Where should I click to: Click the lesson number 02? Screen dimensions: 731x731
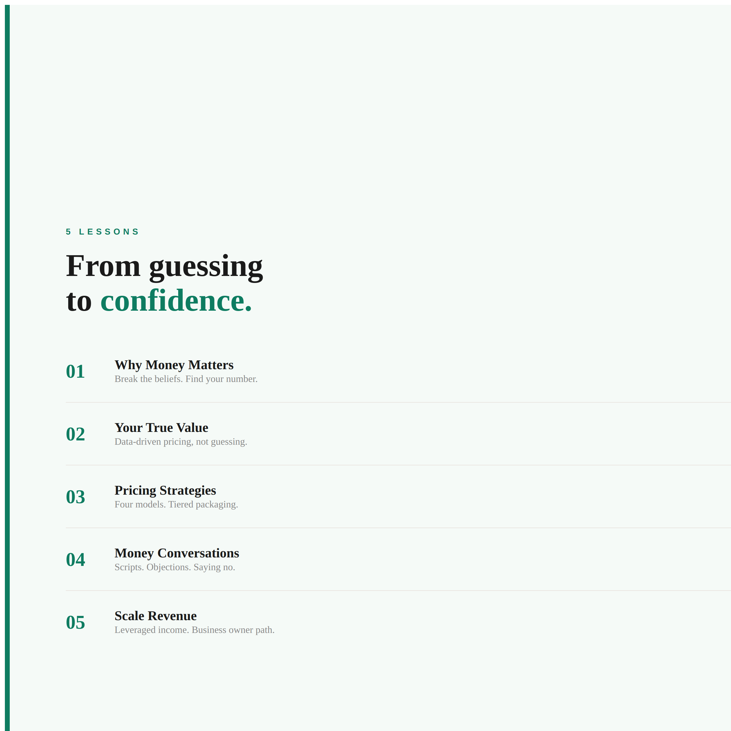click(75, 434)
